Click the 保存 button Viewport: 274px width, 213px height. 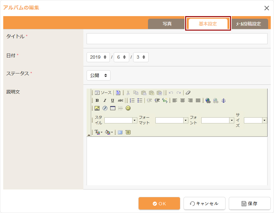(250, 203)
